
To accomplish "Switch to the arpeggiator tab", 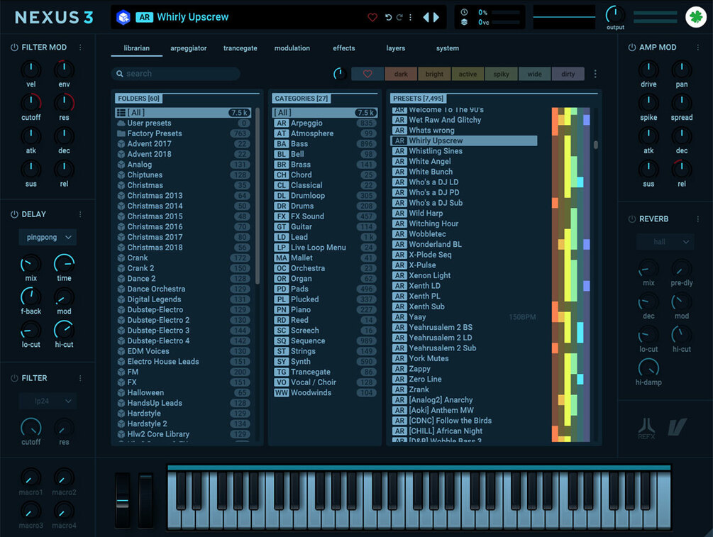I will tap(188, 48).
